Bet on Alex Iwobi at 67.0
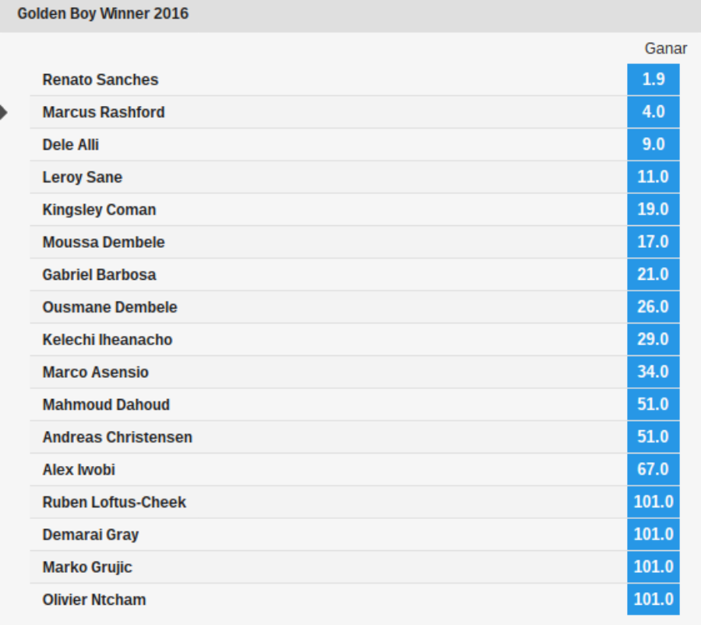Screen dimensions: 701x625 (653, 469)
